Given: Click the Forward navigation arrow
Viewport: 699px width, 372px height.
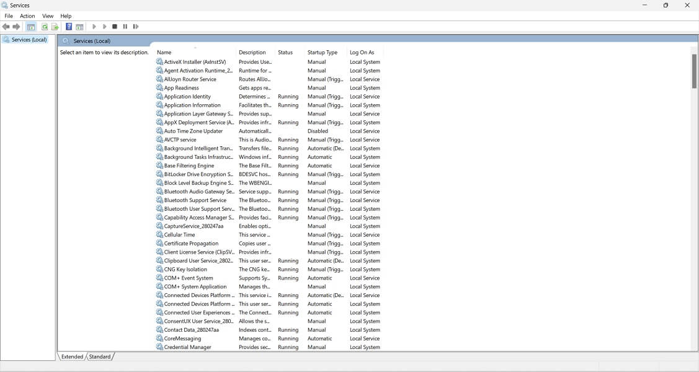Looking at the screenshot, I should (16, 27).
